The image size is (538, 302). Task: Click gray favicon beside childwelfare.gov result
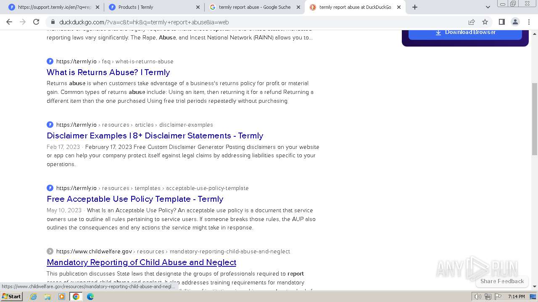tap(50, 251)
